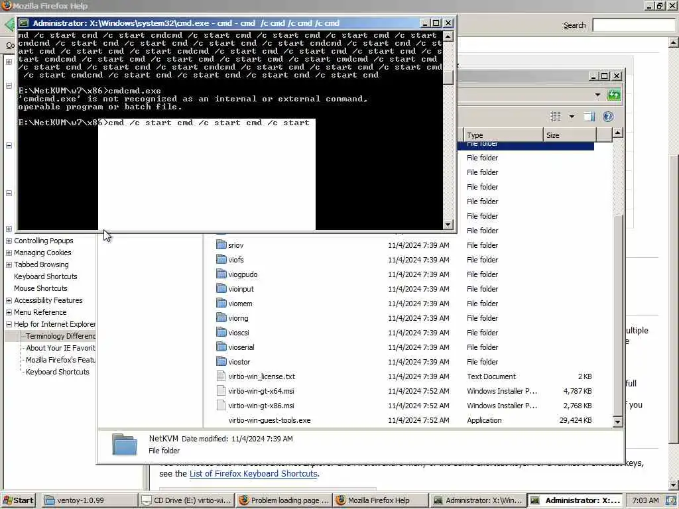Click the vioscsi folder icon
Image resolution: width=679 pixels, height=509 pixels.
click(x=221, y=333)
